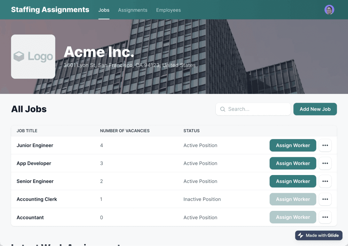
Task: Click the Acme Inc. logo placeholder
Action: pos(33,57)
